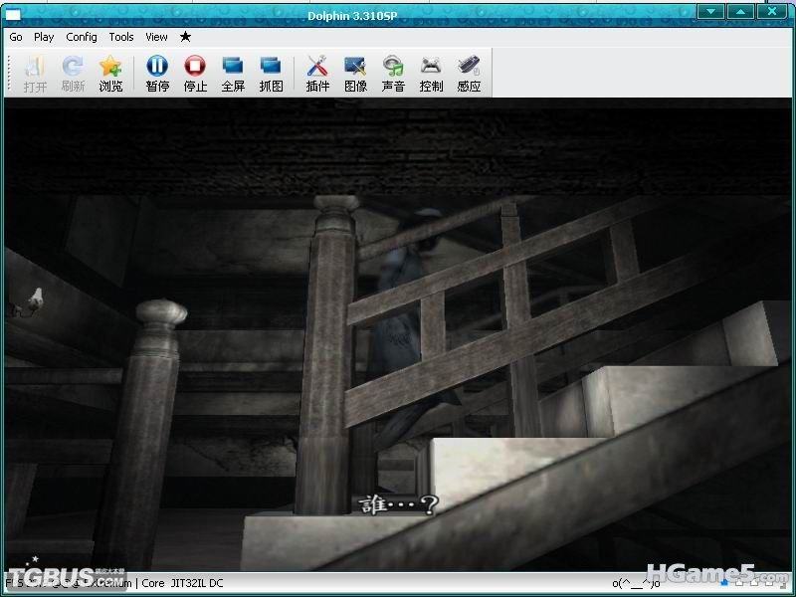Expand the Config menu
The image size is (796, 597).
(82, 37)
